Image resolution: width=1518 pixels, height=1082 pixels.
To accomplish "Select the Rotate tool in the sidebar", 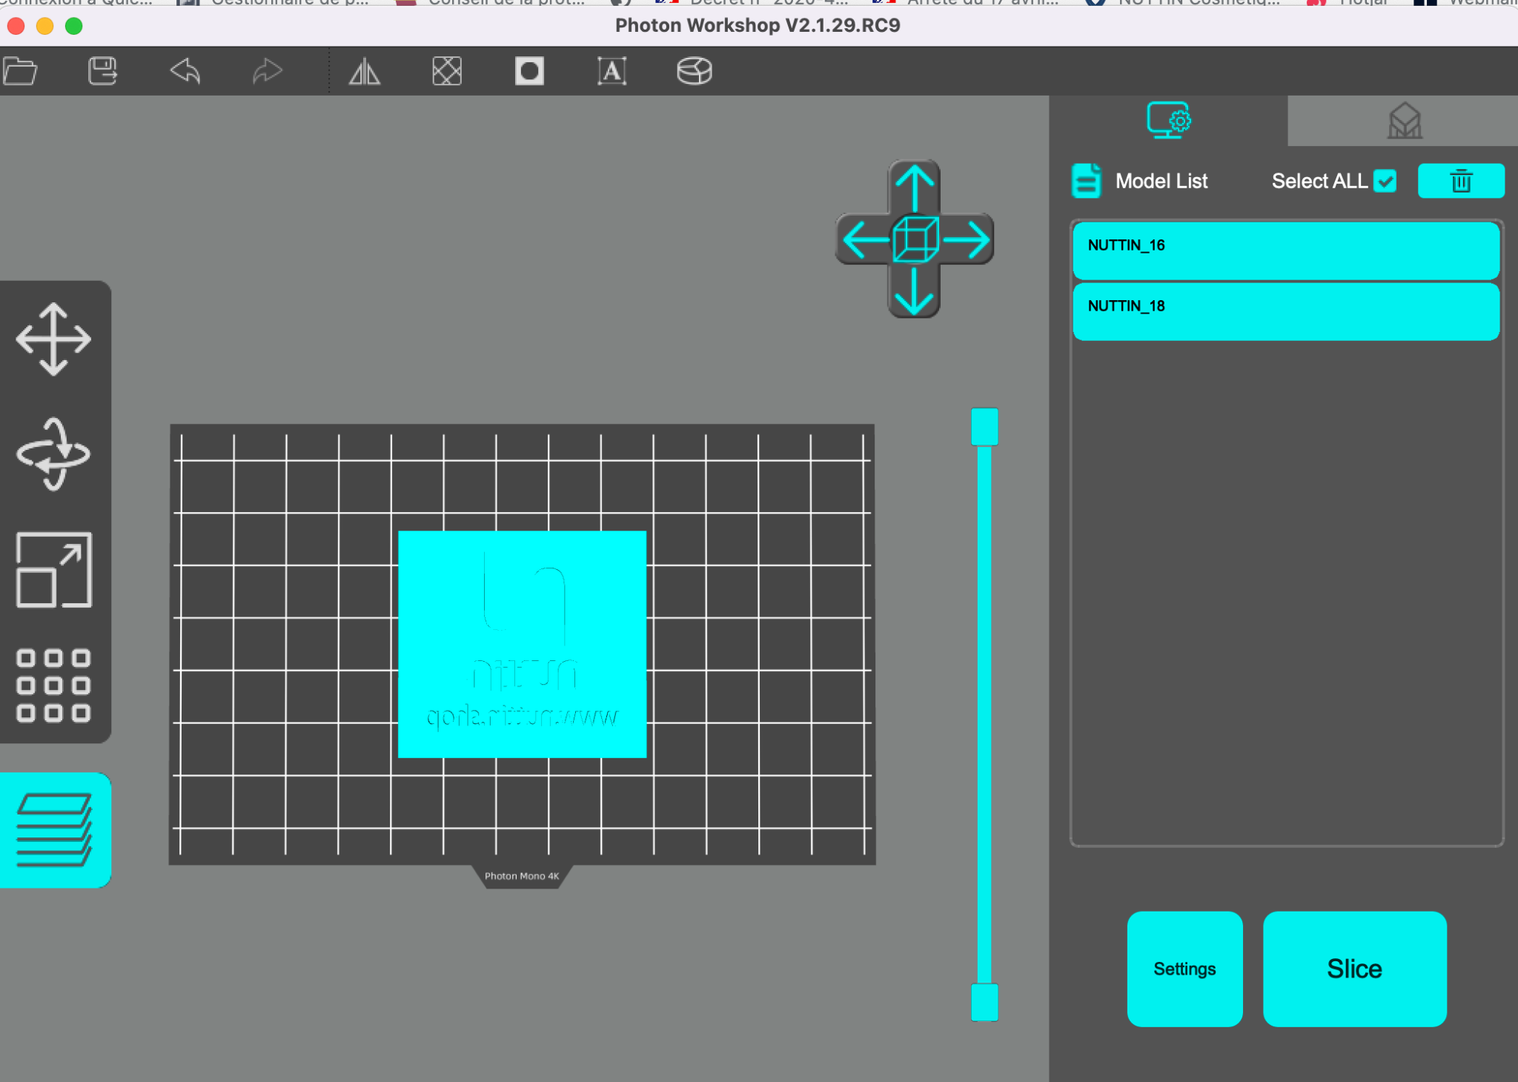I will (x=53, y=454).
